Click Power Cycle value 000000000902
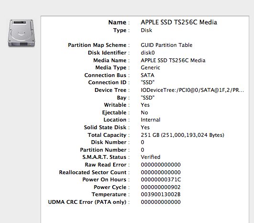This screenshot has width=254, height=223. [x=160, y=187]
